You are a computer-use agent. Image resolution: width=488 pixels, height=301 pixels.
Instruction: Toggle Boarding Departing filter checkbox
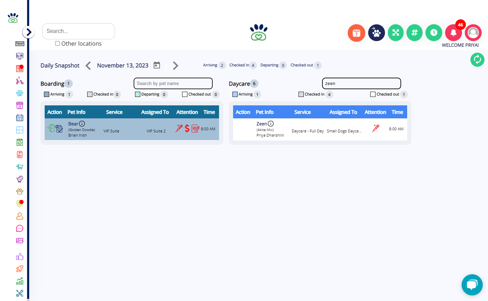(x=137, y=94)
